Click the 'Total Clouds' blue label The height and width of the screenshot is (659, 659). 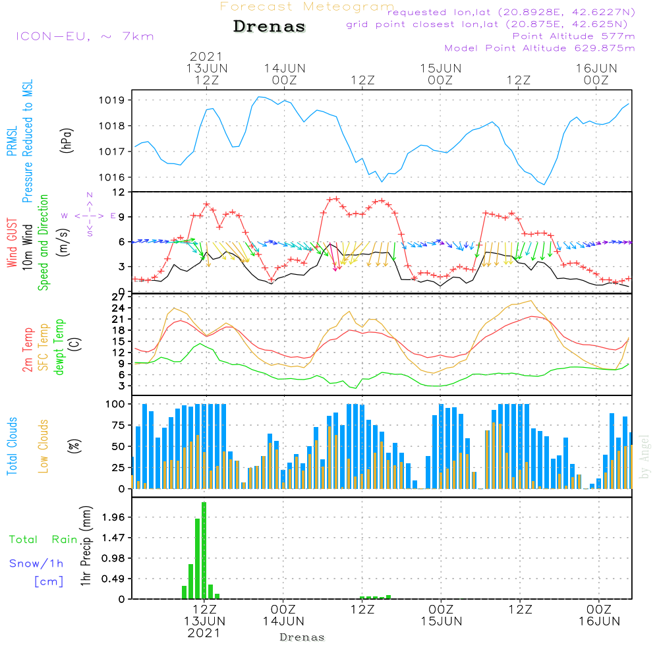12,446
